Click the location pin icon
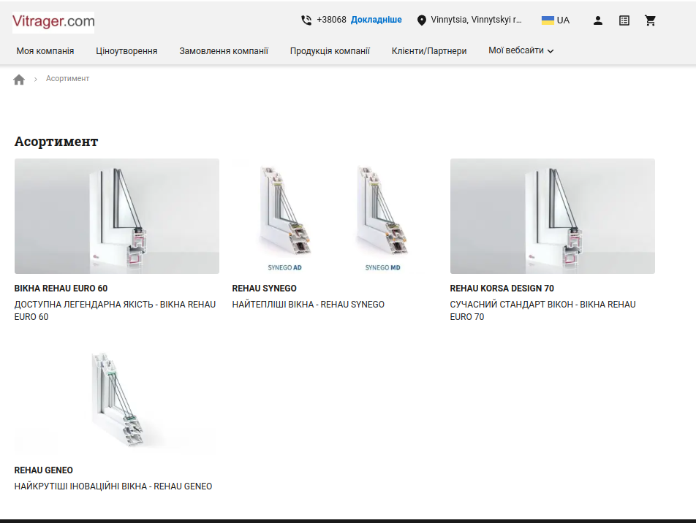The height and width of the screenshot is (523, 696). [x=422, y=20]
